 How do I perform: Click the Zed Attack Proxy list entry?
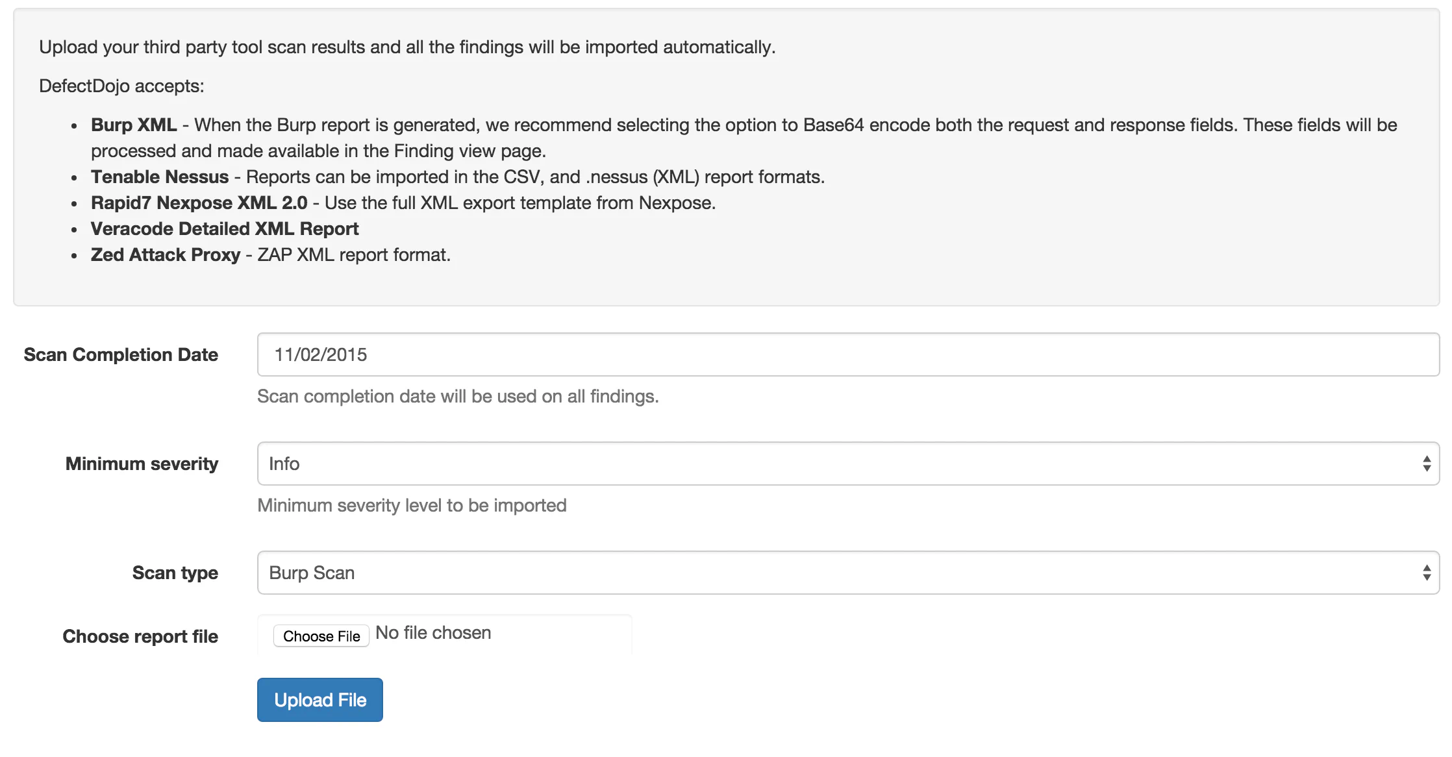(164, 254)
